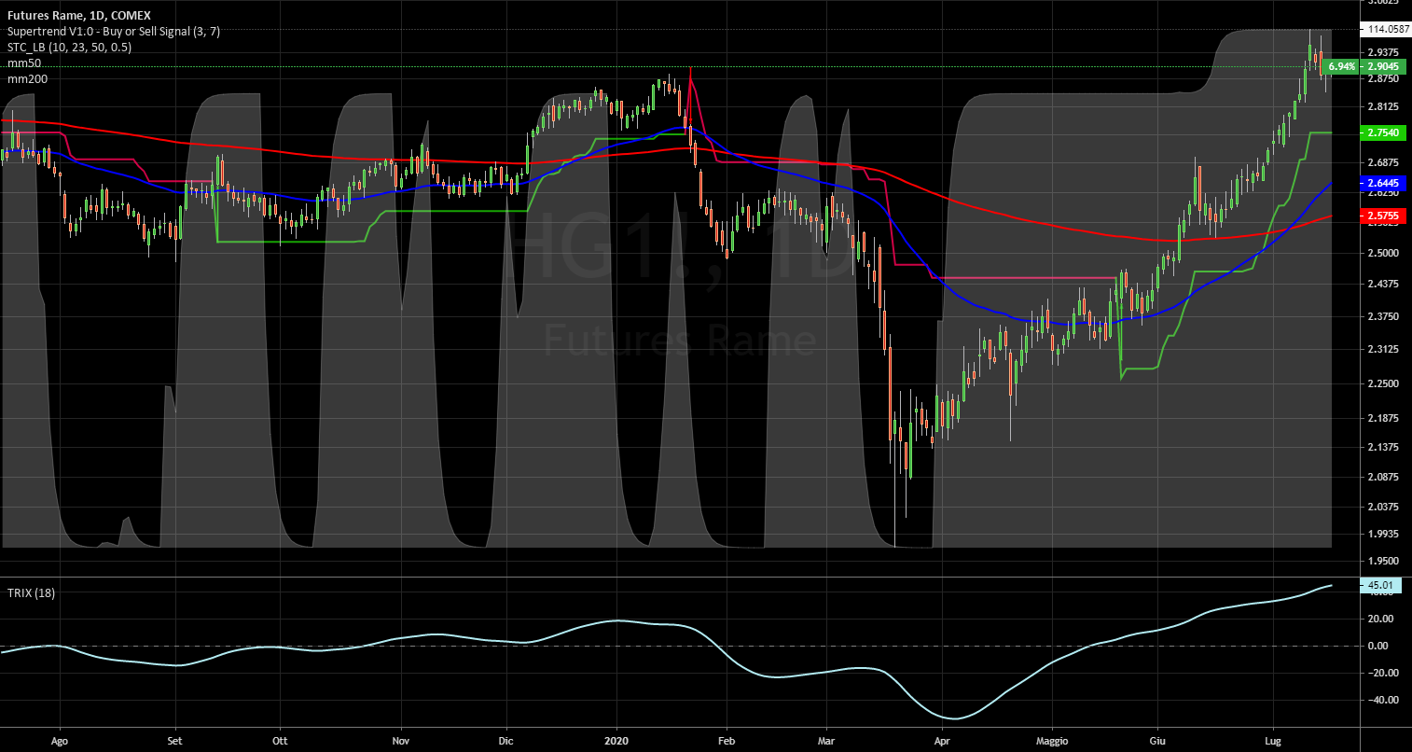Click the 2.4375 price axis tick

tap(1383, 284)
